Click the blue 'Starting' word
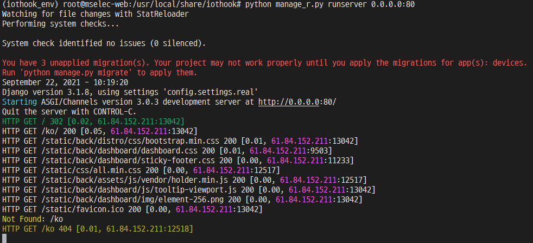533x243 pixels. (x=19, y=102)
